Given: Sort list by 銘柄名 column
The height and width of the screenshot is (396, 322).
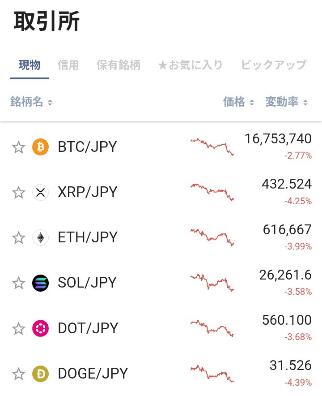Looking at the screenshot, I should pos(31,102).
